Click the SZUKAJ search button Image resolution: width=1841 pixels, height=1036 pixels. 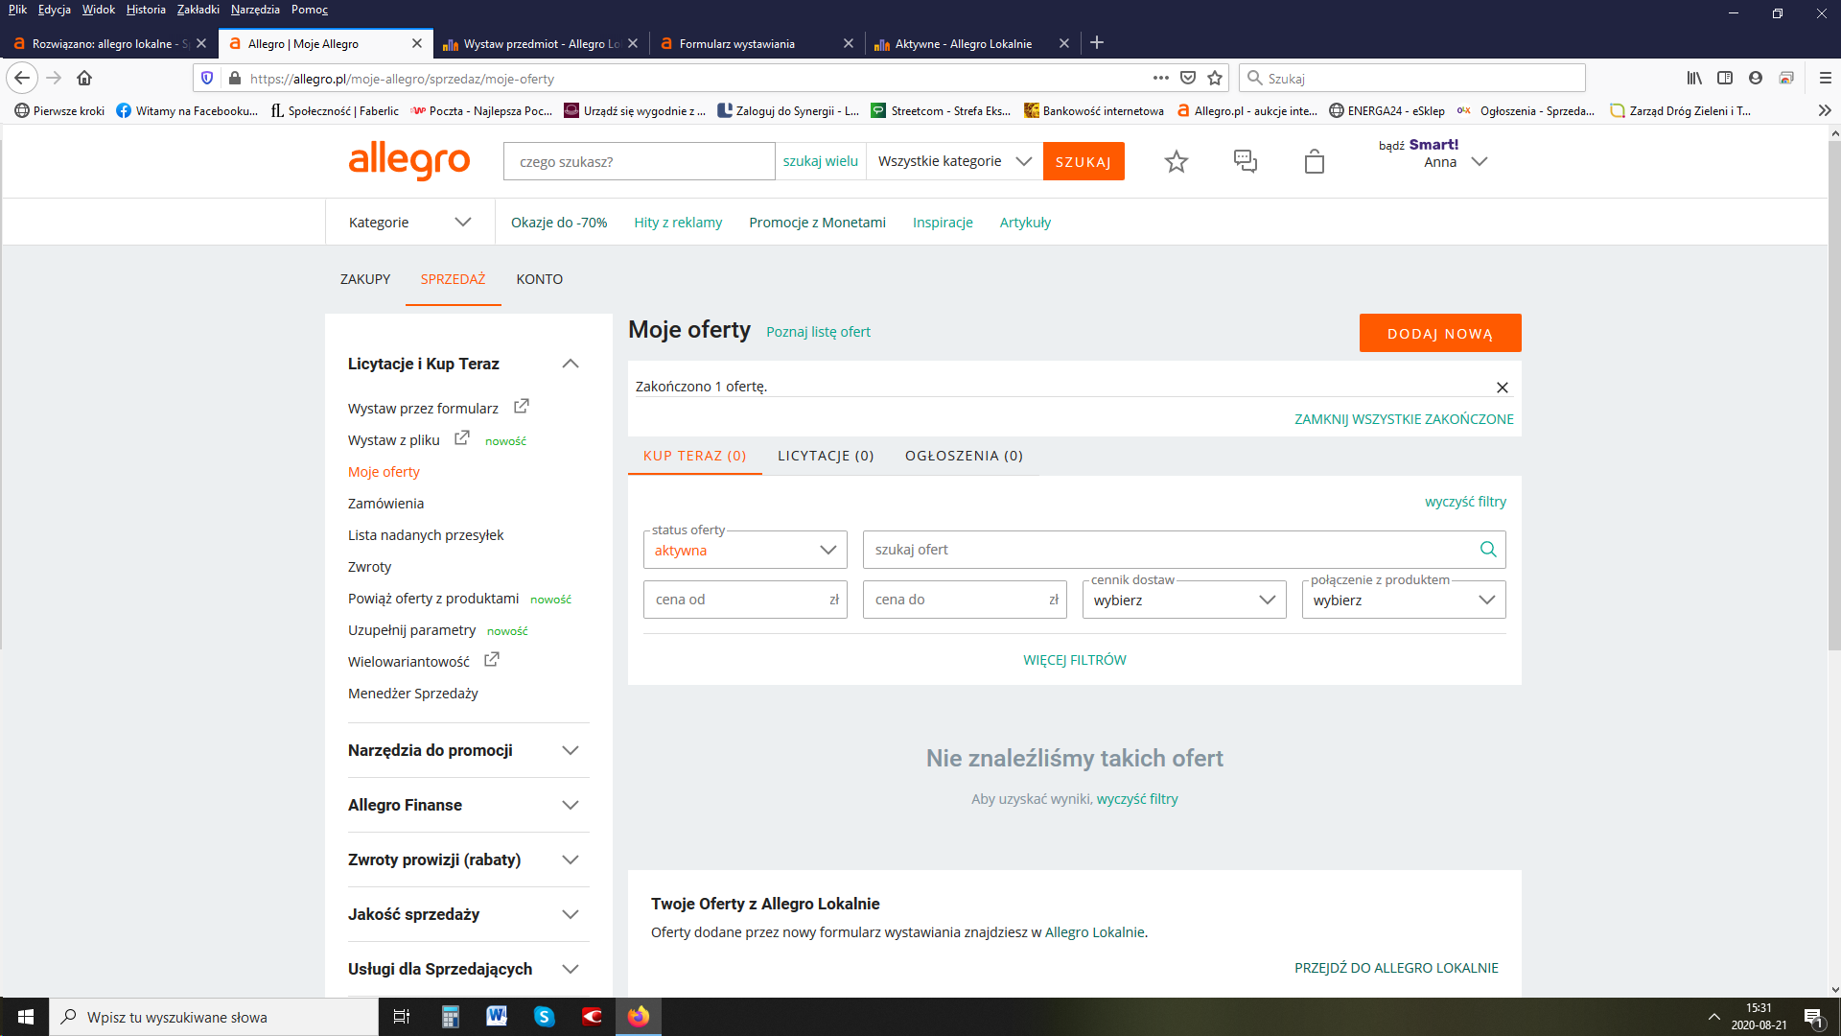(x=1084, y=161)
